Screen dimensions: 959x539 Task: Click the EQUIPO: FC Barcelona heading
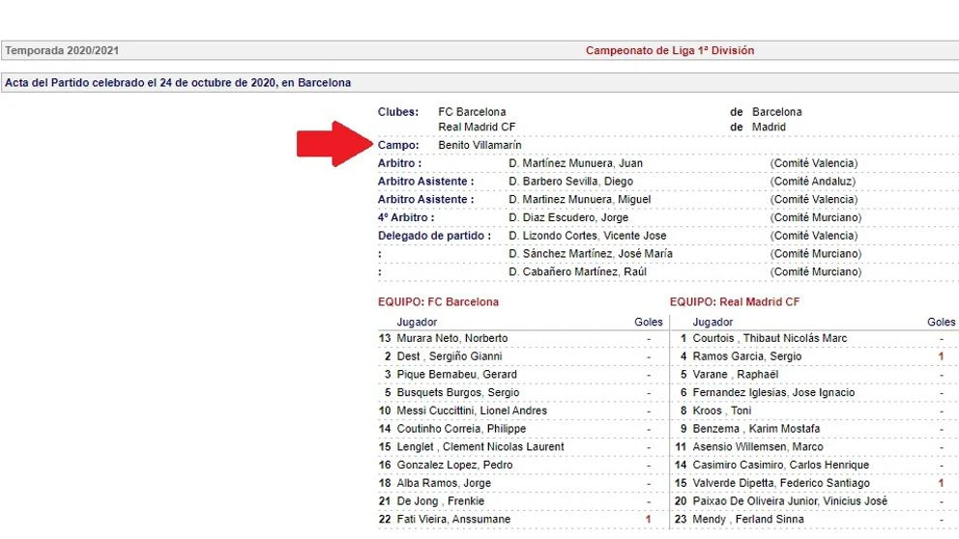click(438, 302)
